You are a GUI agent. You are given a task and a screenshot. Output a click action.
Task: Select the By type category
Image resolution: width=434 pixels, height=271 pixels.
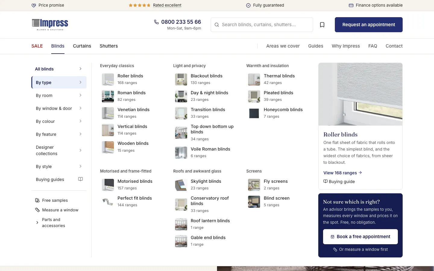(59, 83)
